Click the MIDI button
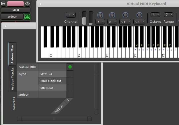This screenshot has width=179, height=125. (x=15, y=10)
